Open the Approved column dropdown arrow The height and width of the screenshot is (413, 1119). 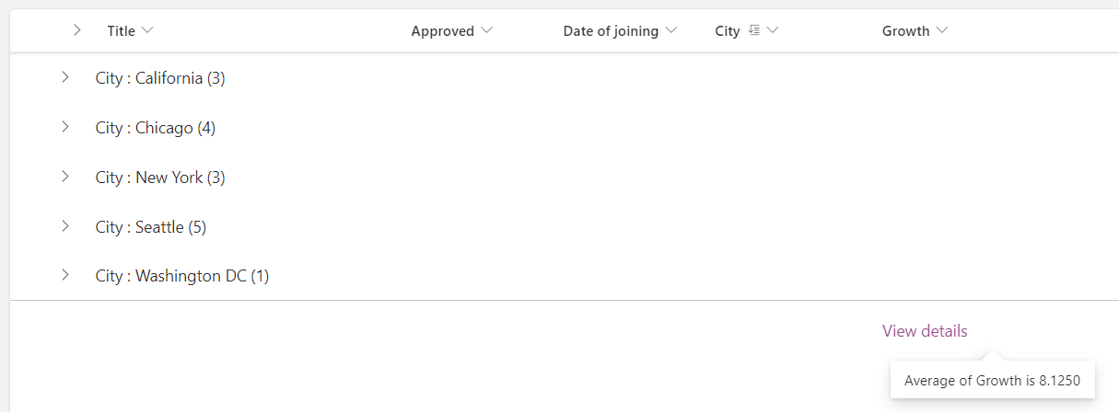pos(486,31)
